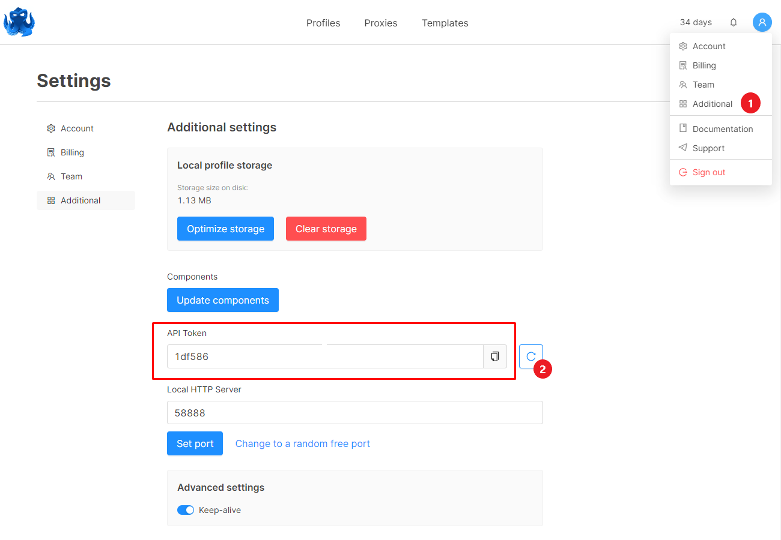
Task: Sign out via the dropdown menu
Action: [x=708, y=172]
